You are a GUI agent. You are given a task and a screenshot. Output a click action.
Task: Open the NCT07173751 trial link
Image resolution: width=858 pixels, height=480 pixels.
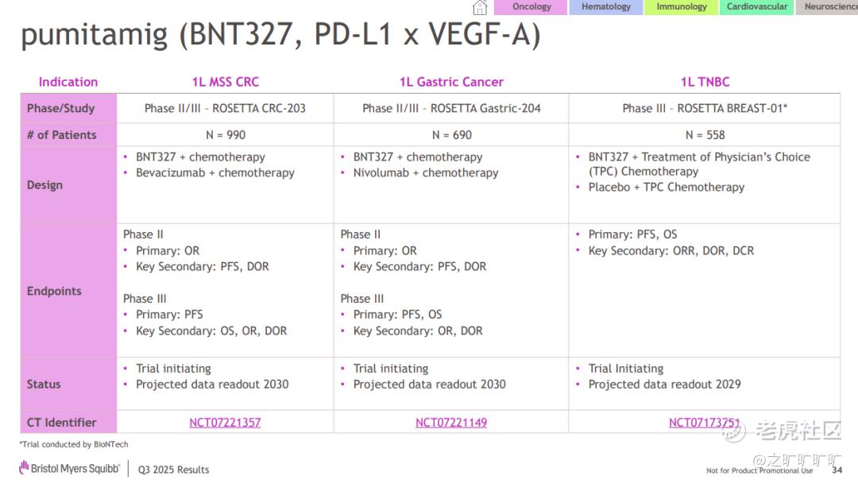(705, 423)
